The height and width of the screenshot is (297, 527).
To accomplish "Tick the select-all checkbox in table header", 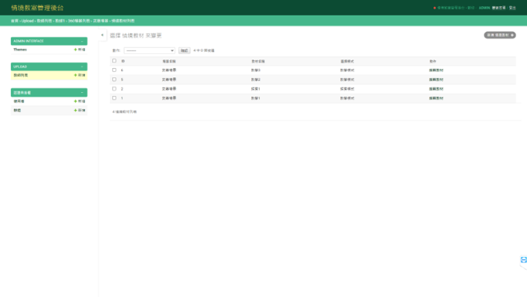I will (114, 61).
